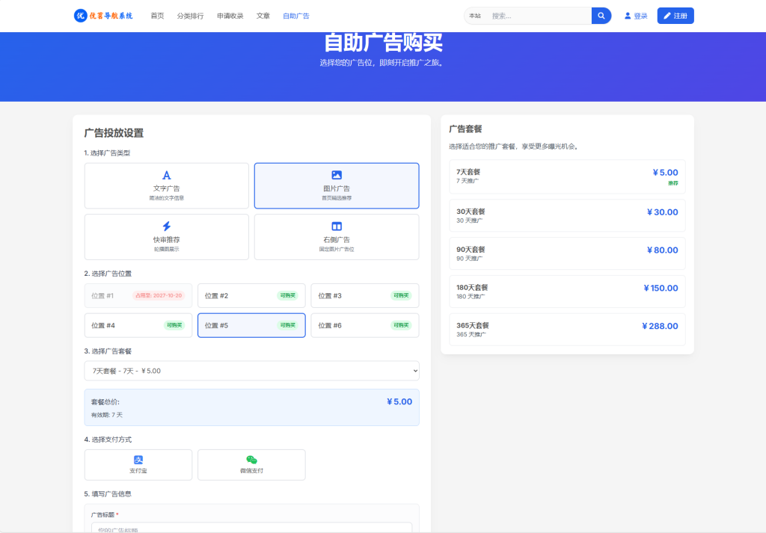Choose ad position 位置 #6

[x=364, y=324]
